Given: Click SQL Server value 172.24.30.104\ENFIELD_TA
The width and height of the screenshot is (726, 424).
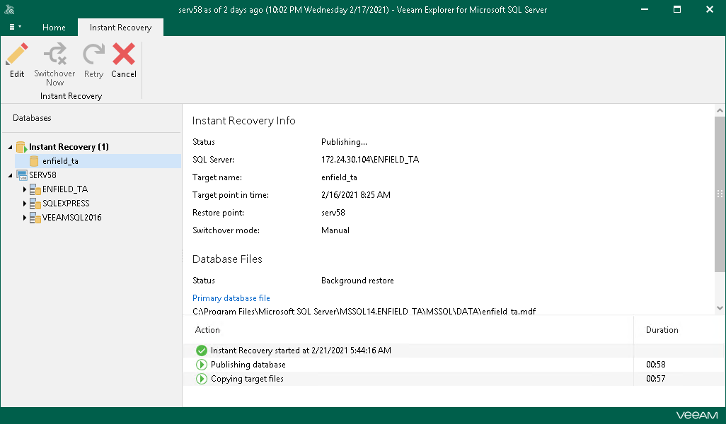Looking at the screenshot, I should (370, 160).
